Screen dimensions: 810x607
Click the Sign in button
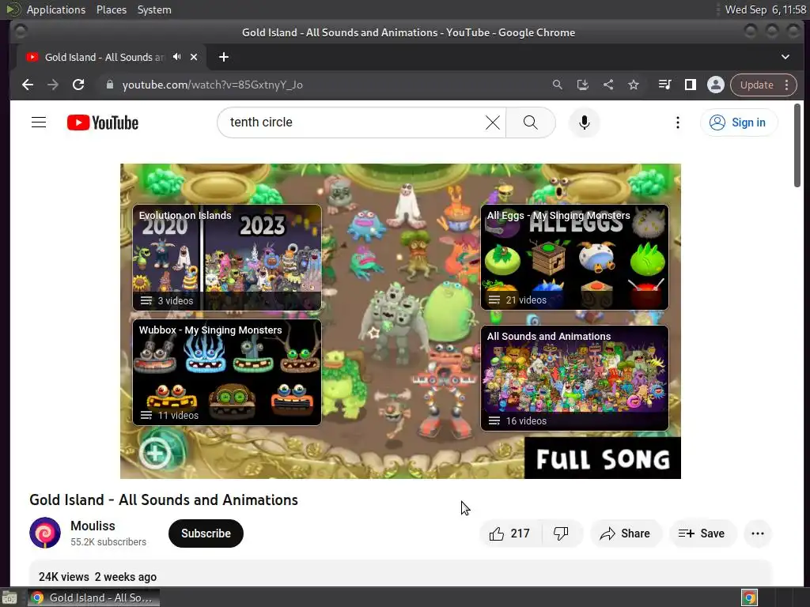point(739,123)
